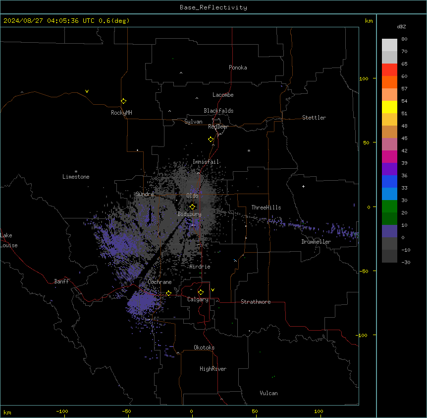Click the Strathmore label
The image size is (427, 418).
click(256, 302)
